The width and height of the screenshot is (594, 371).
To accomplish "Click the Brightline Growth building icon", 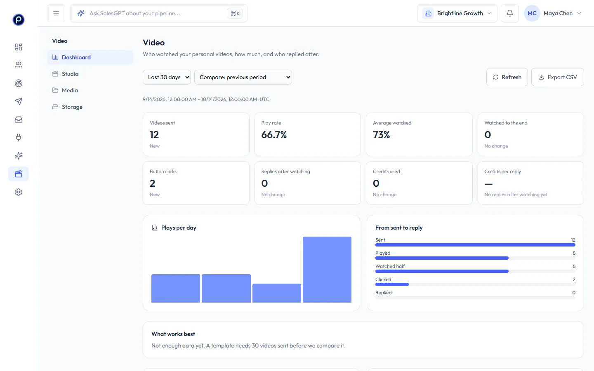I will pos(428,13).
